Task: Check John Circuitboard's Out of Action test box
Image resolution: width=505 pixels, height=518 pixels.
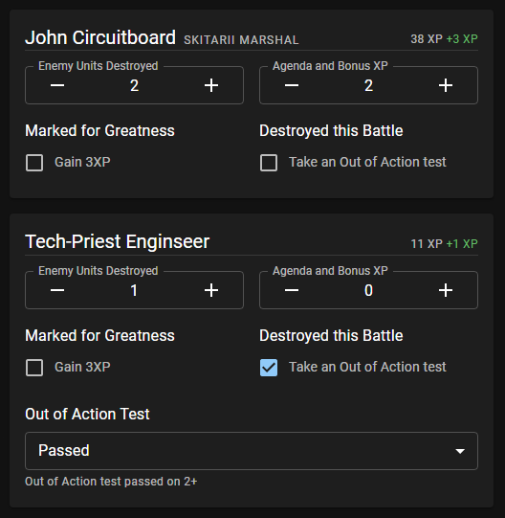Action: (269, 163)
